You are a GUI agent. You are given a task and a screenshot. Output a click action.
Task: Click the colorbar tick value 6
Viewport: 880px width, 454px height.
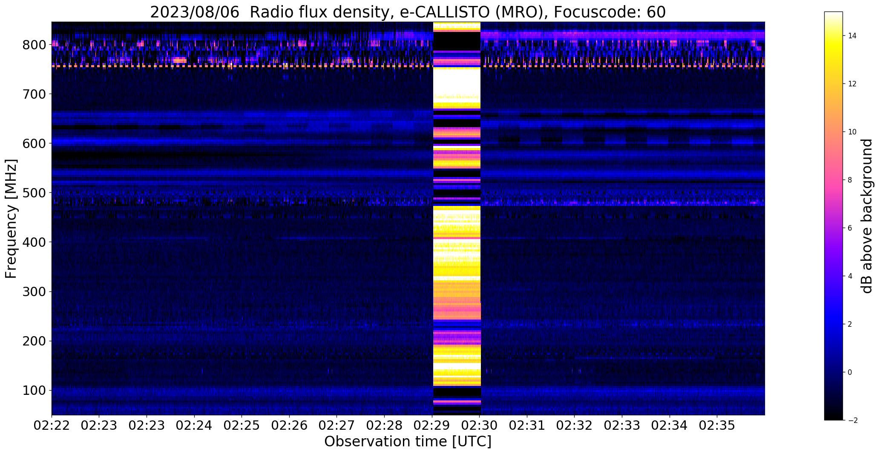[x=850, y=228]
